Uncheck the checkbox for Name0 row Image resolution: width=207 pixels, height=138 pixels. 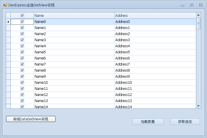tap(22, 22)
